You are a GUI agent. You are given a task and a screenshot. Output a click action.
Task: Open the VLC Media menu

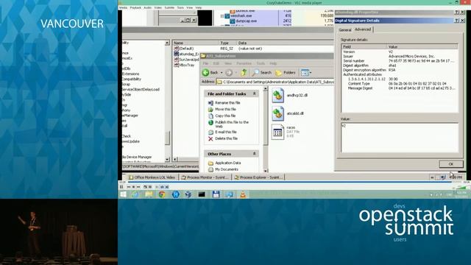point(123,7)
